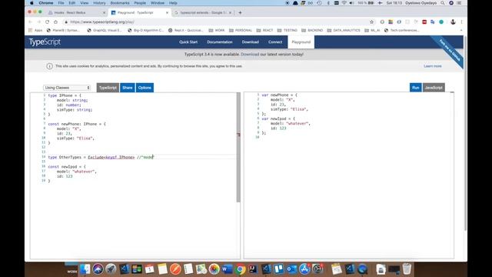Viewport: 492px width, 277px height.
Task: Switch to Hooks React tab
Action: tap(76, 12)
